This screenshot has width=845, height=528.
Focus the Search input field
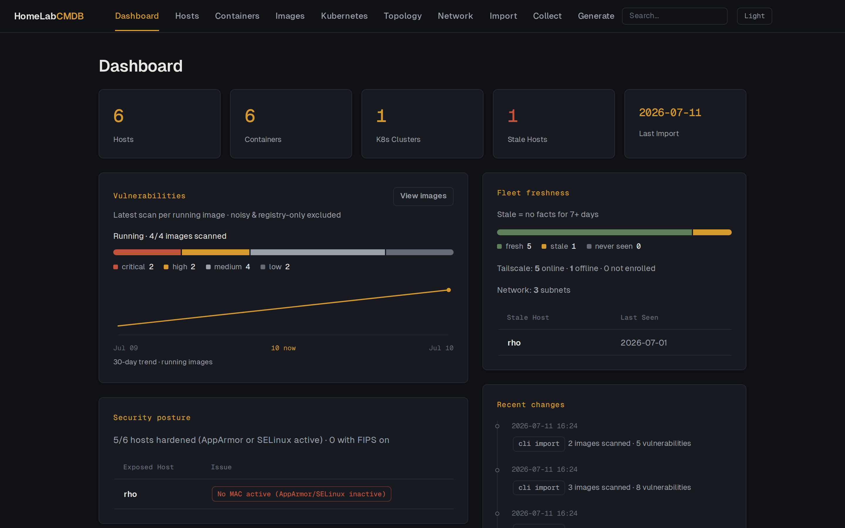point(675,16)
